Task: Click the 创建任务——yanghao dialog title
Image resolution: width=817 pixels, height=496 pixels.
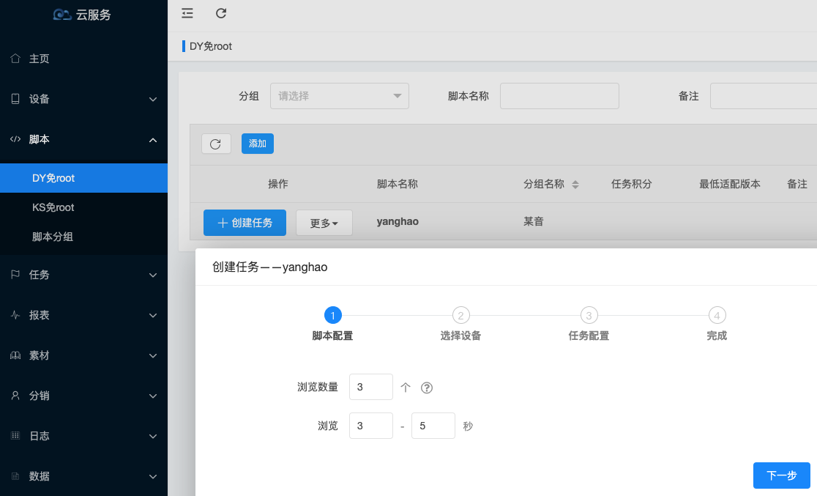Action: (270, 267)
